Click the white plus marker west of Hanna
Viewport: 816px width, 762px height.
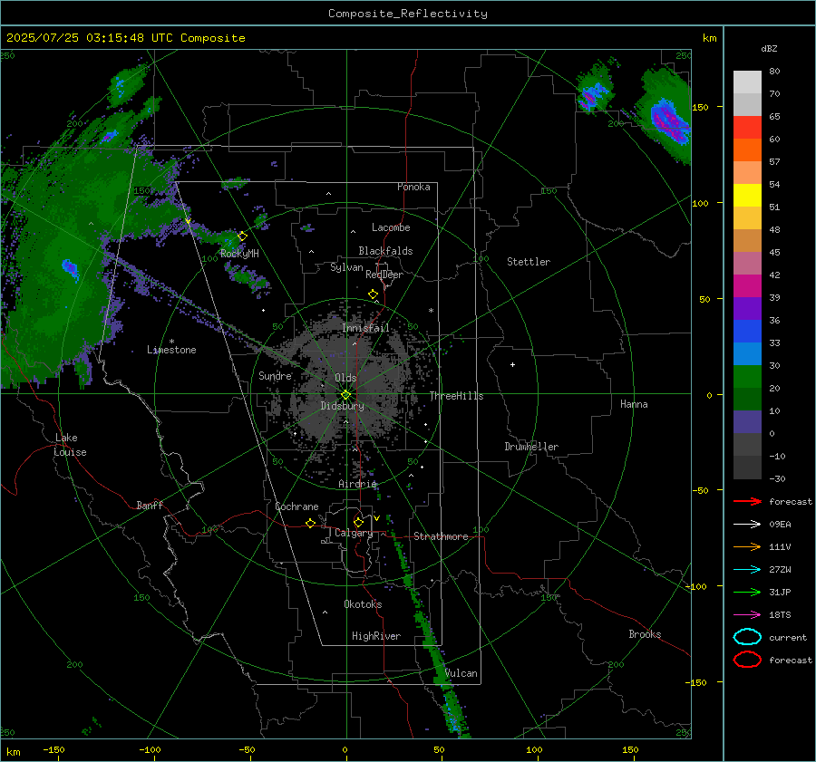(x=512, y=364)
